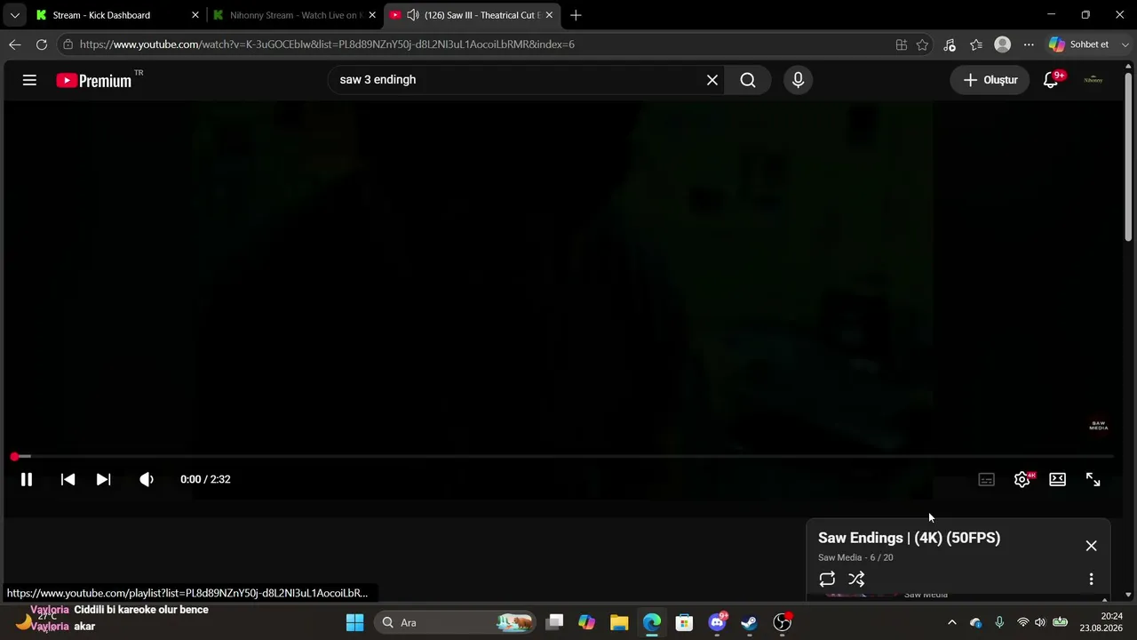The height and width of the screenshot is (640, 1137).
Task: Add this page to favorites
Action: 923,44
